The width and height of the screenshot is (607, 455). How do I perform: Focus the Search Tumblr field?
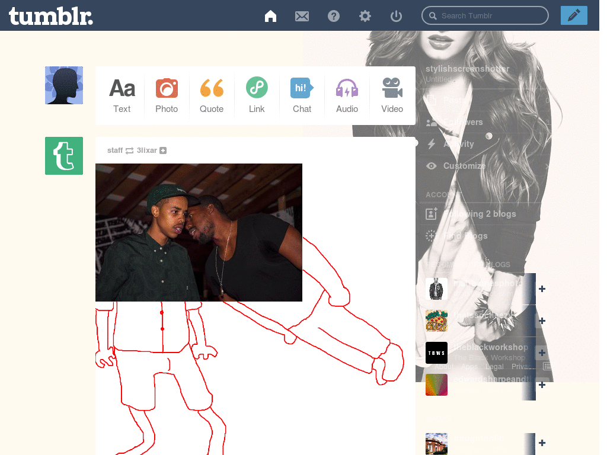485,15
